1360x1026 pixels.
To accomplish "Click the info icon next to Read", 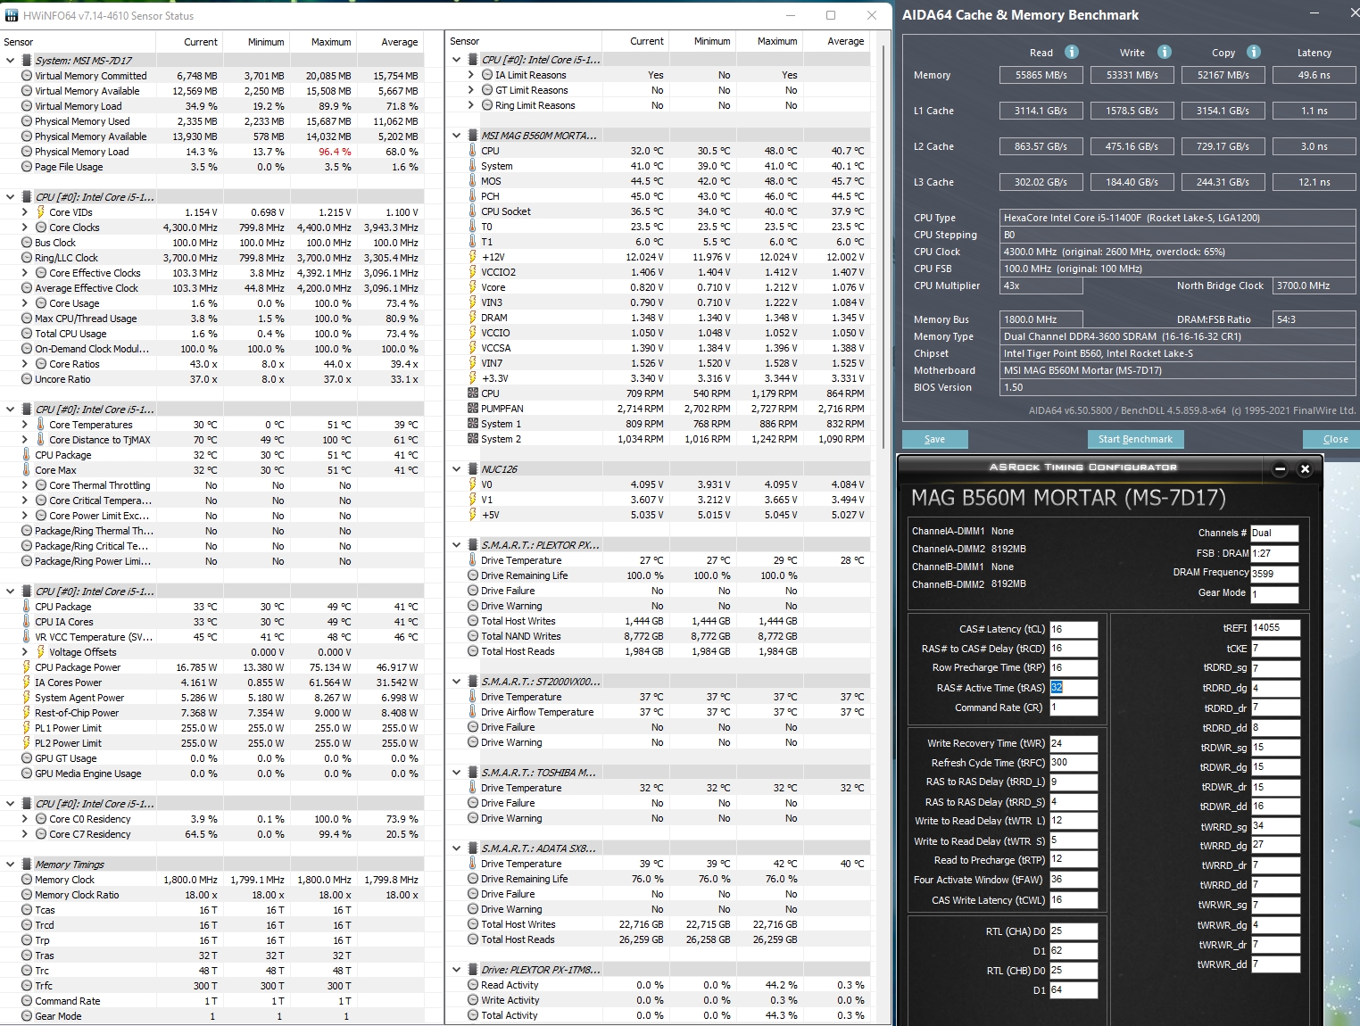I will [x=1072, y=52].
